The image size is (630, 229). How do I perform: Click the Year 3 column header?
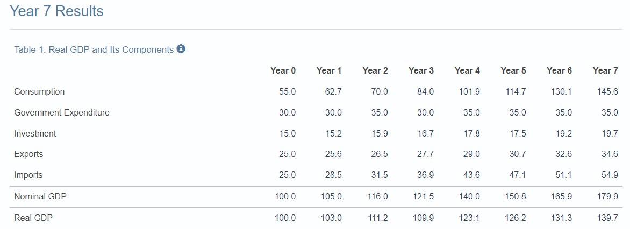pos(421,71)
